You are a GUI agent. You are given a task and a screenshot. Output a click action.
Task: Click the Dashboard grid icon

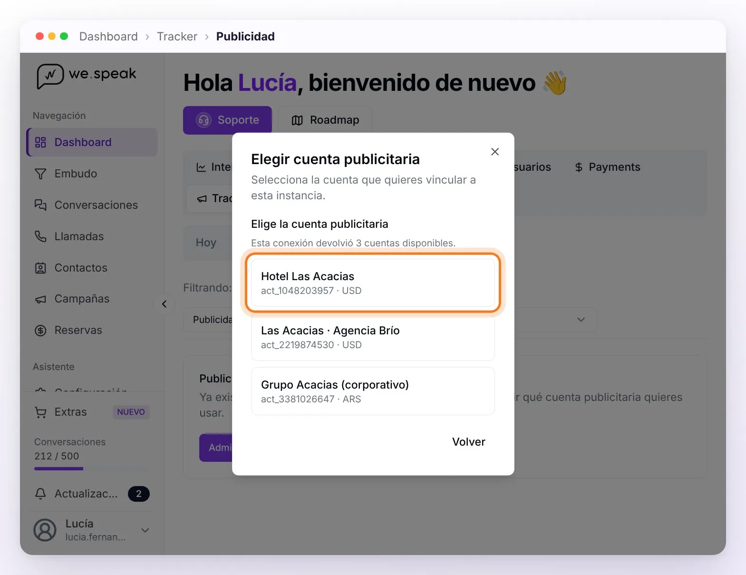point(40,142)
